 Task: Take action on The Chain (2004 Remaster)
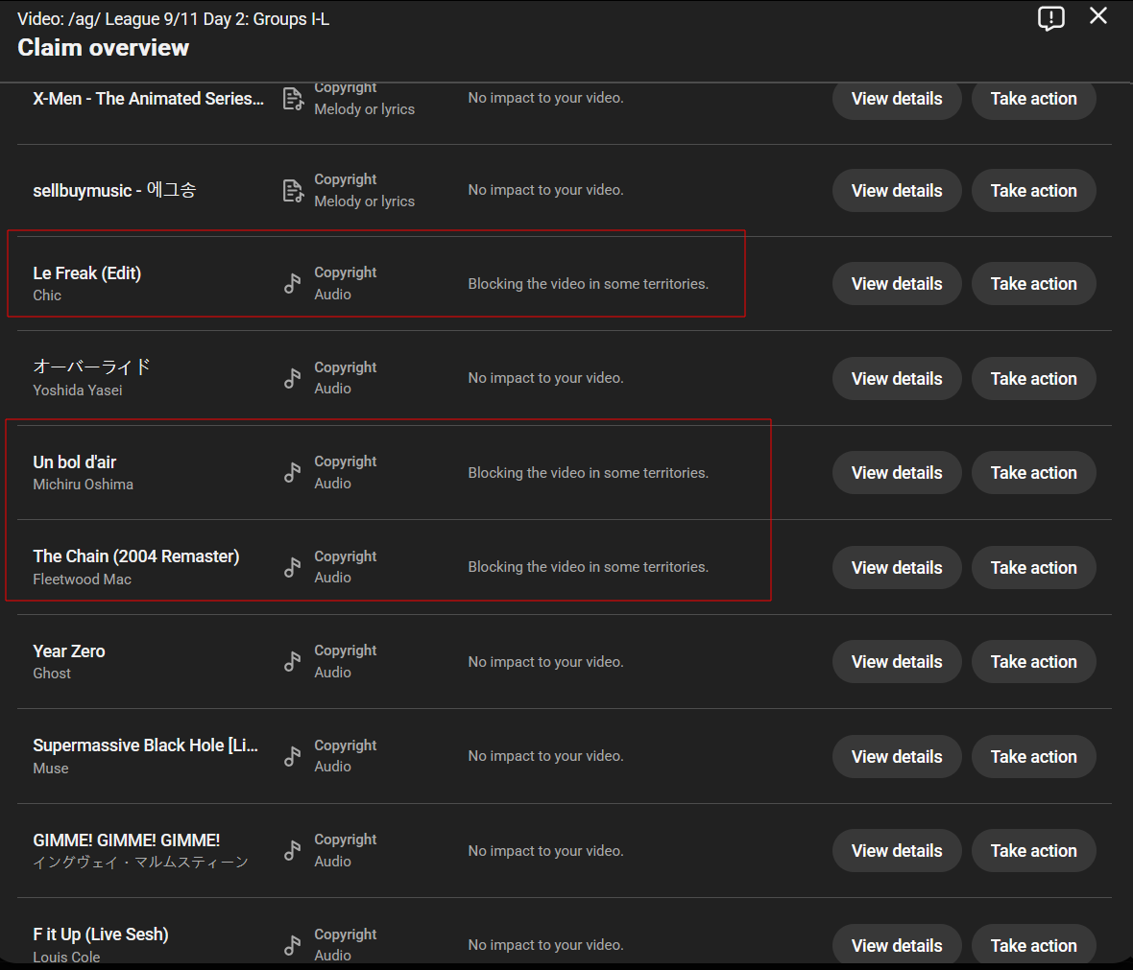point(1033,568)
